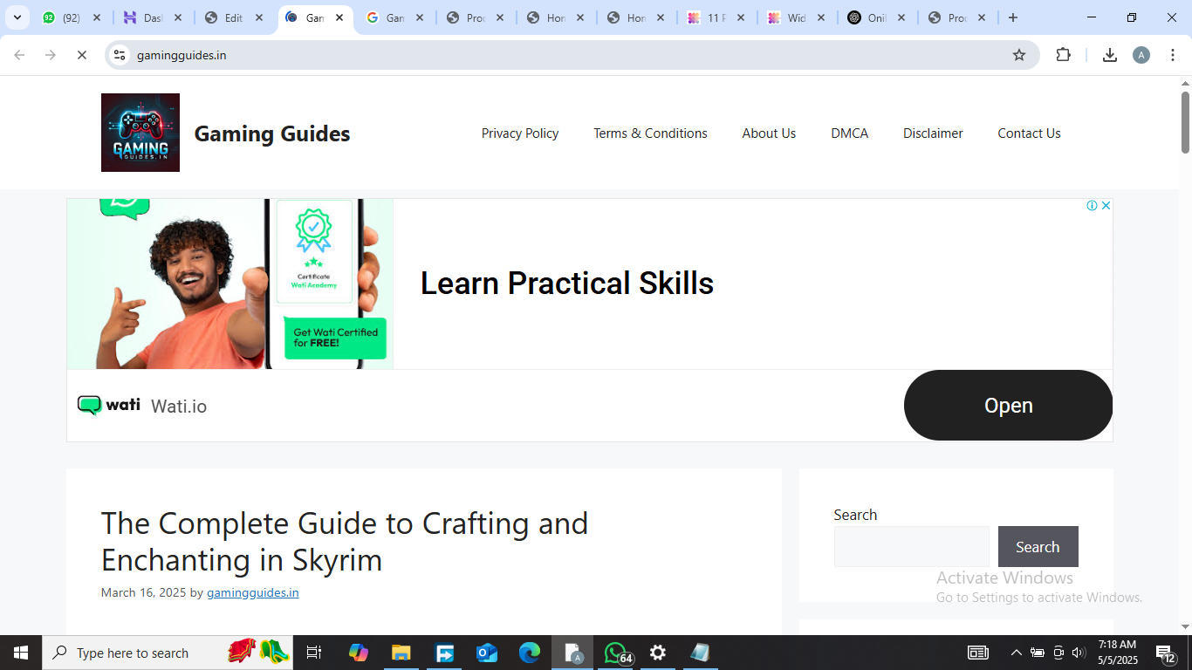Click the Wati.io advertiser label
Viewport: 1192px width, 670px height.
click(179, 407)
